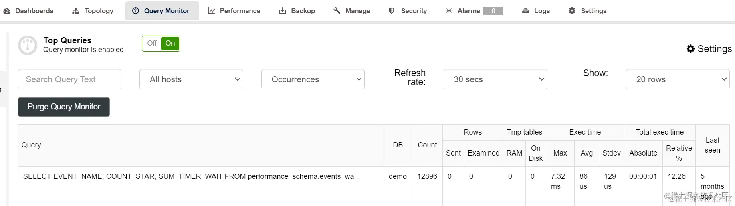The image size is (735, 206).
Task: Expand the Occurrences sort dropdown
Action: [x=313, y=79]
